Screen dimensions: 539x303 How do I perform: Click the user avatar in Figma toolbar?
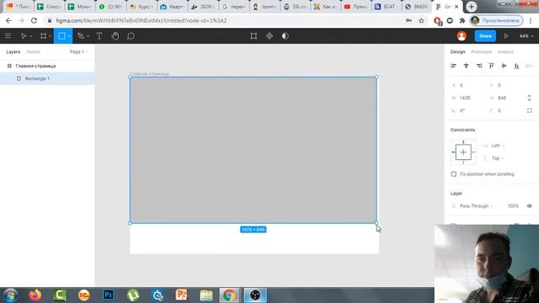(x=462, y=36)
